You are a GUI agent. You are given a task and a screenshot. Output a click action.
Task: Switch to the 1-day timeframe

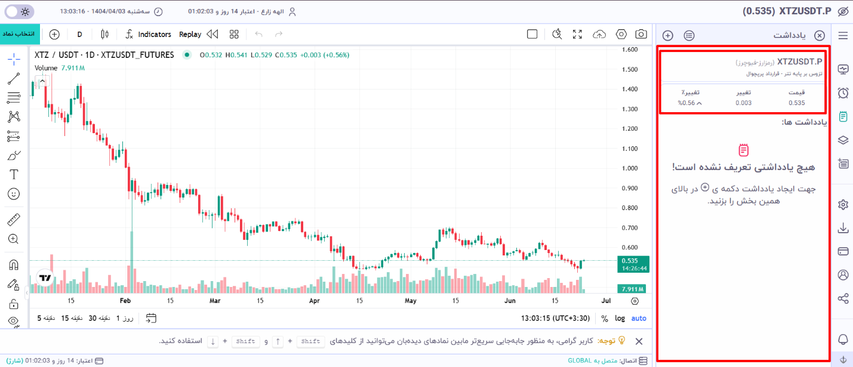(125, 318)
